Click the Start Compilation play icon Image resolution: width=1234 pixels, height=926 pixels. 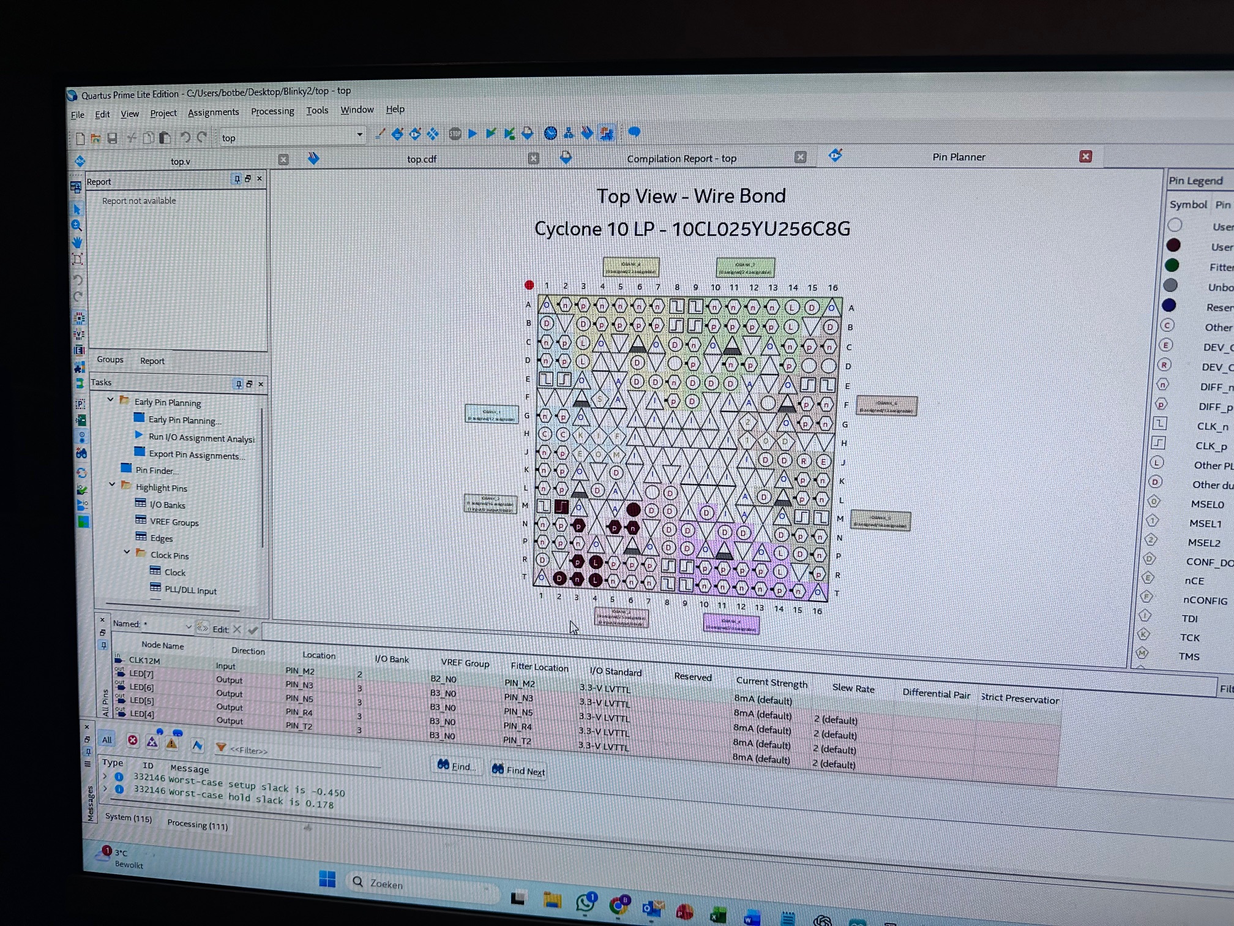473,133
